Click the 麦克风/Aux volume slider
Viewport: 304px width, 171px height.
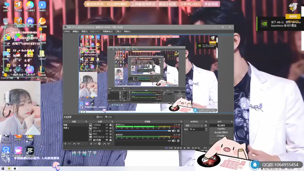(143, 131)
